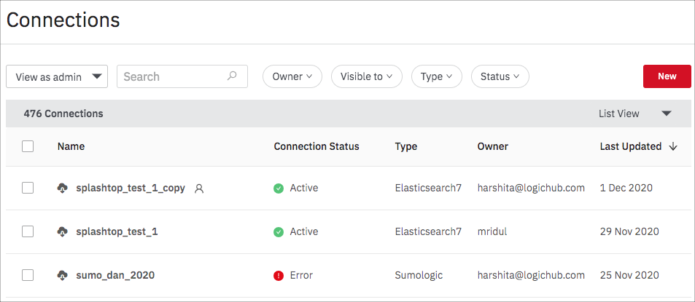Expand the Owner filter dropdown
The height and width of the screenshot is (302, 695).
pyautogui.click(x=292, y=76)
